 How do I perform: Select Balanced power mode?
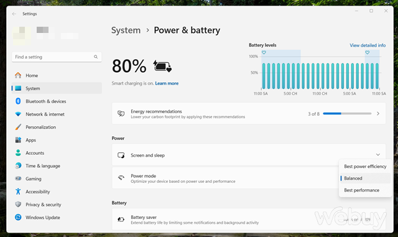(x=365, y=179)
